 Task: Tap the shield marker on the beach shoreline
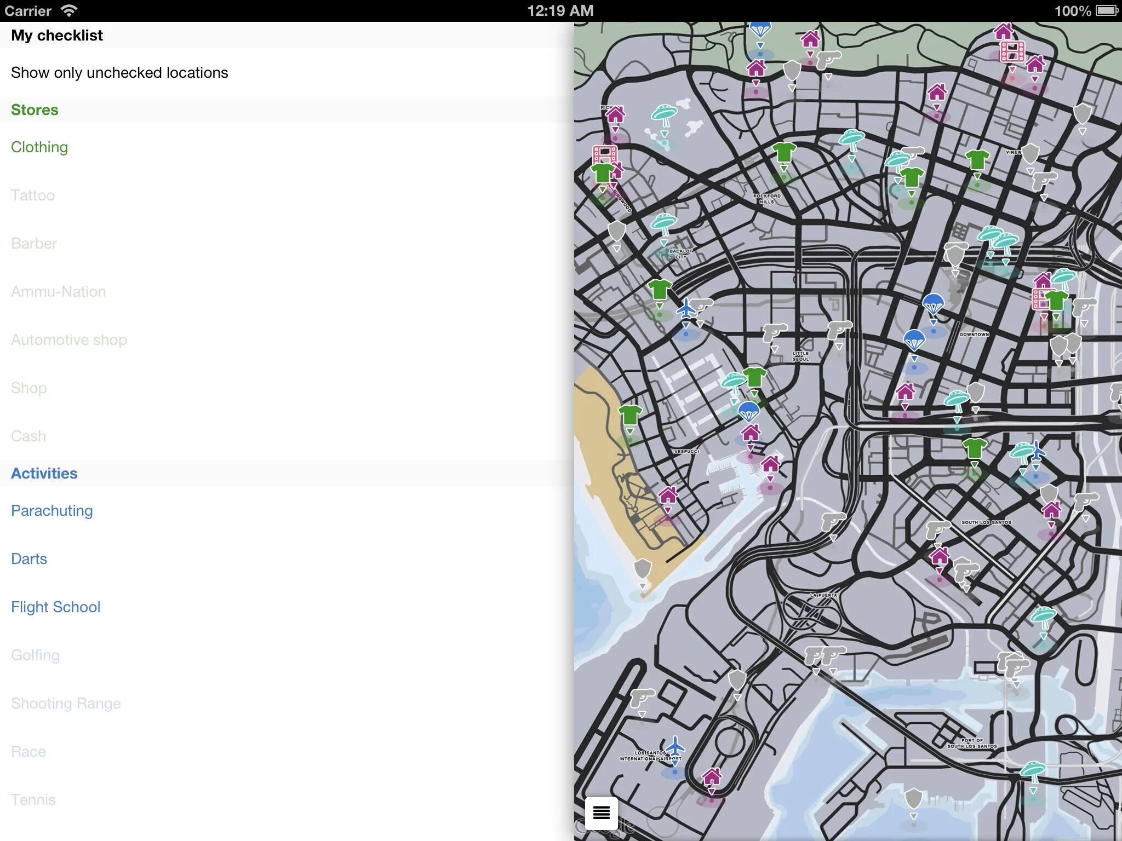tap(642, 569)
